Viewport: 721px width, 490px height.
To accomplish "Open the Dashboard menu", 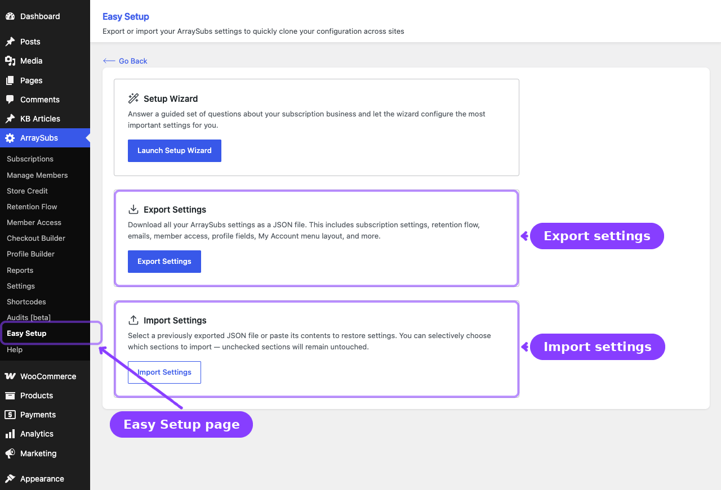I will (45, 16).
